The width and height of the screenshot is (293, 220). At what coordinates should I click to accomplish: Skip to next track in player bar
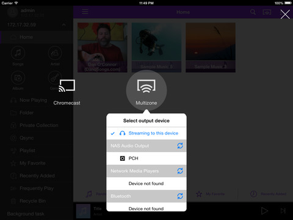point(283,211)
